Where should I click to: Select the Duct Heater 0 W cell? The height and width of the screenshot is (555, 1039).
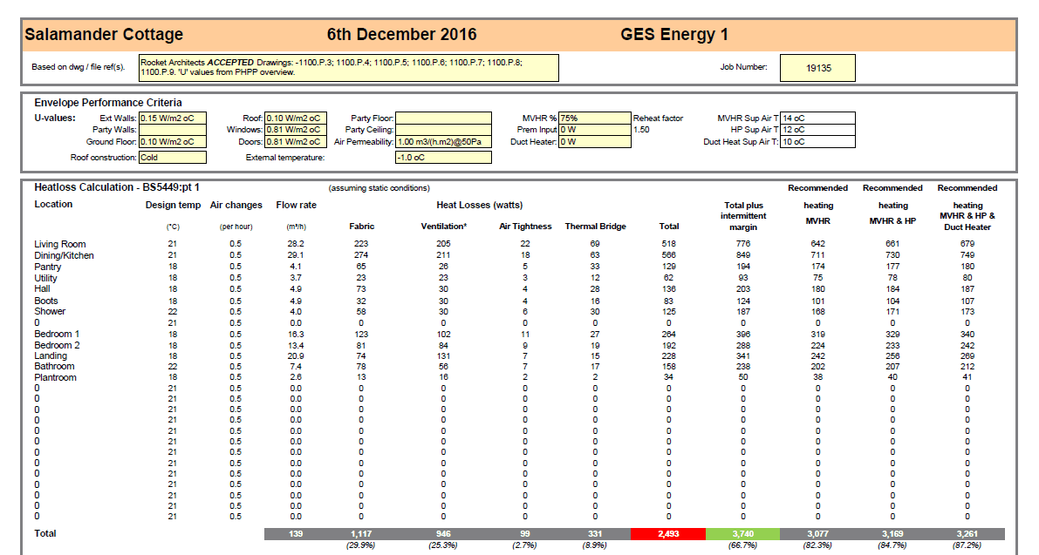click(x=594, y=141)
